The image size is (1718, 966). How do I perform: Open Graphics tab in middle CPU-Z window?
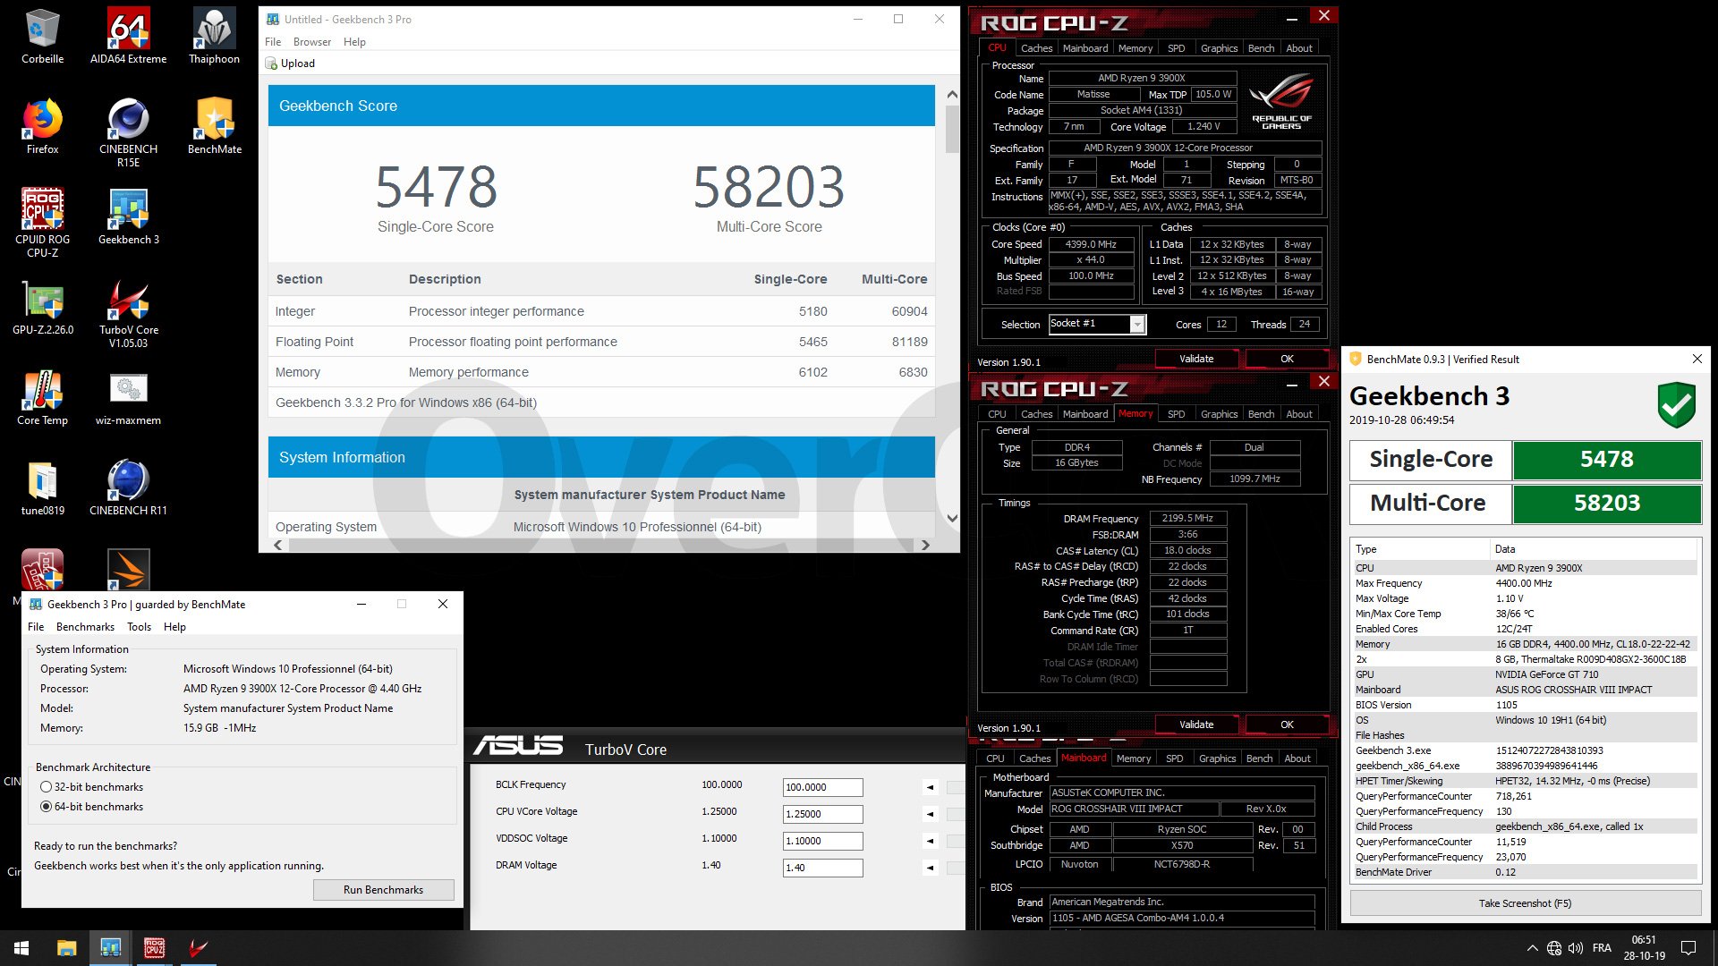1219,414
